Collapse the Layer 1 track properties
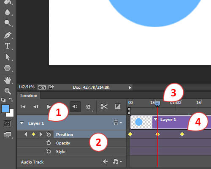 click(22, 123)
